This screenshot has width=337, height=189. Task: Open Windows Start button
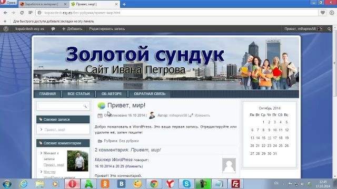(7, 184)
